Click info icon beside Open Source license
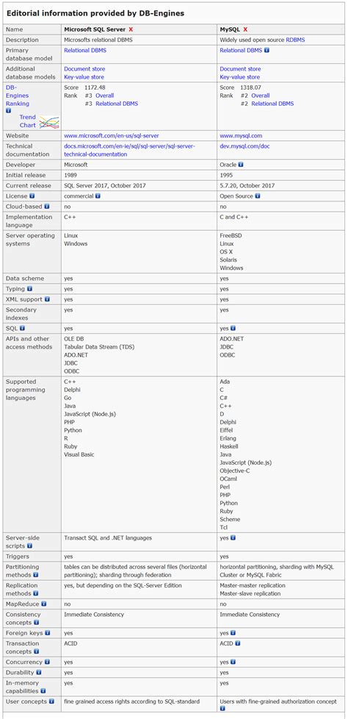This screenshot has height=719, width=348. (258, 196)
